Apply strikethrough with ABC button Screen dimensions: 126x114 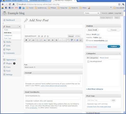(x=33, y=40)
